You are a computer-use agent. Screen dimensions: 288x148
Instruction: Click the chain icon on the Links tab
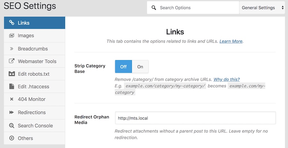12,23
